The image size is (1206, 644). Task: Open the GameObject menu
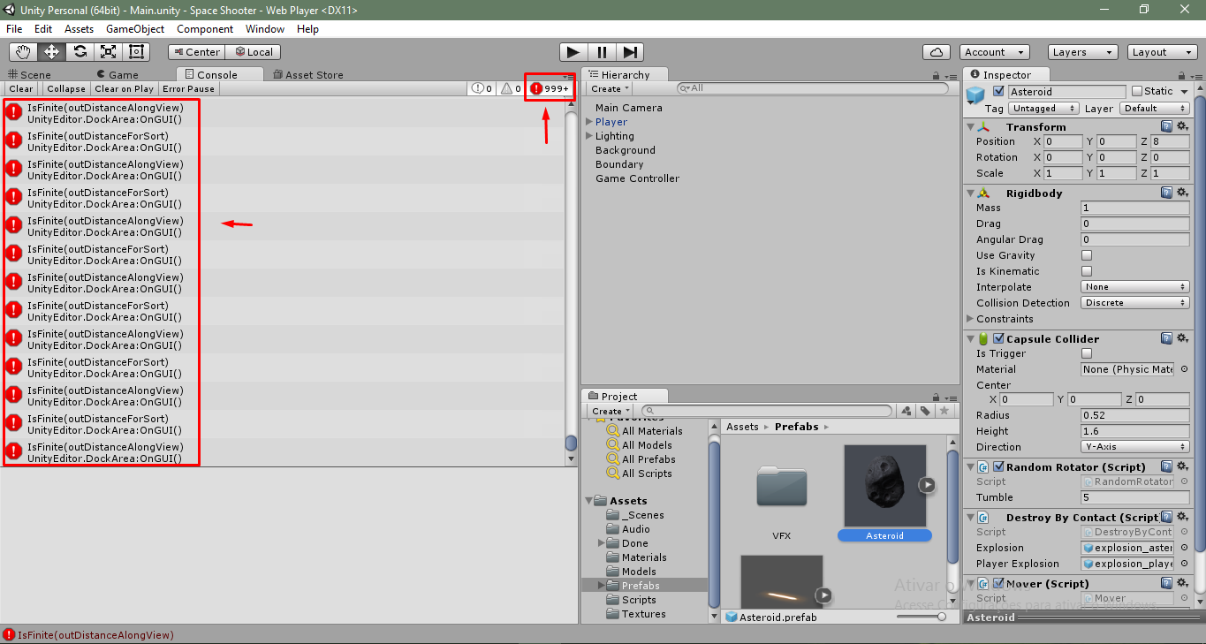[x=135, y=29]
